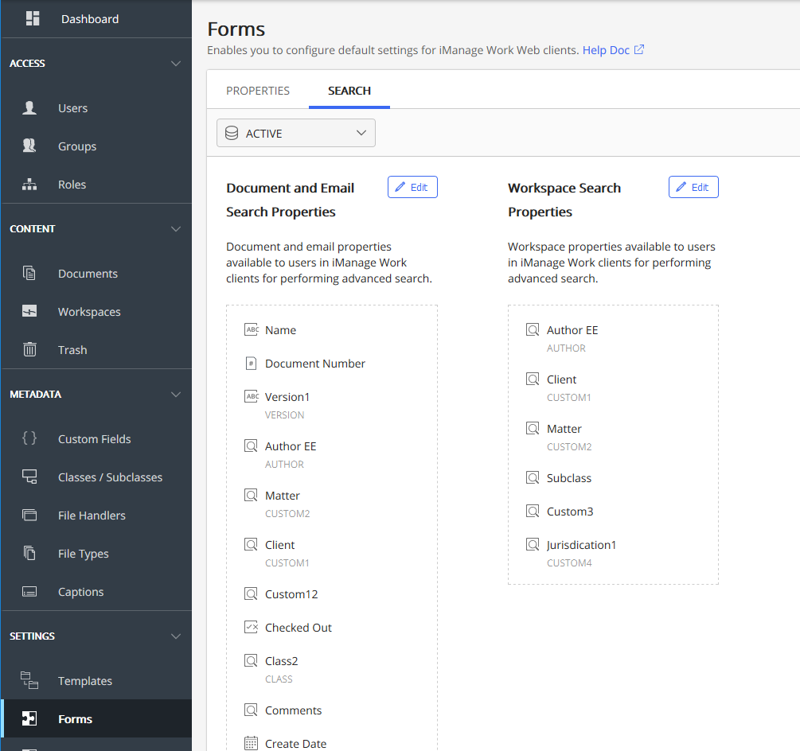Collapse the ACCESS section chevron
The image size is (800, 751).
click(x=176, y=64)
